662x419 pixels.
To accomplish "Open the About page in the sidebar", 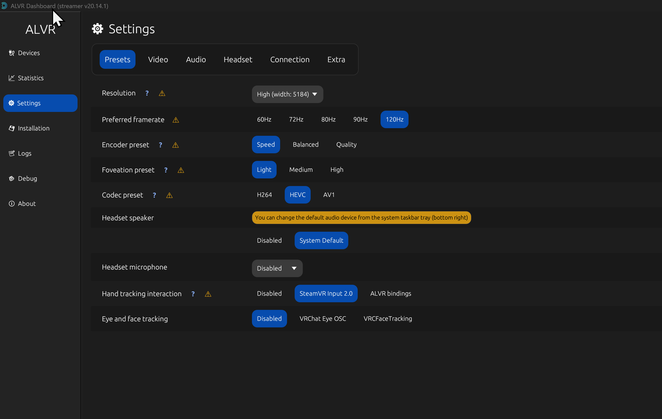I will pyautogui.click(x=27, y=203).
